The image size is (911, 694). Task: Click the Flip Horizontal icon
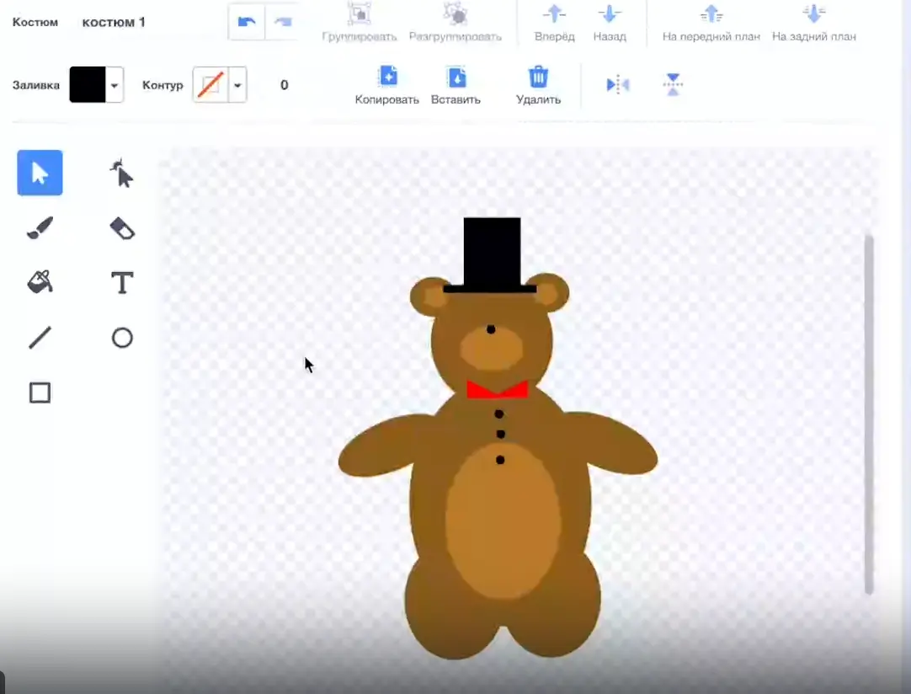click(x=618, y=85)
